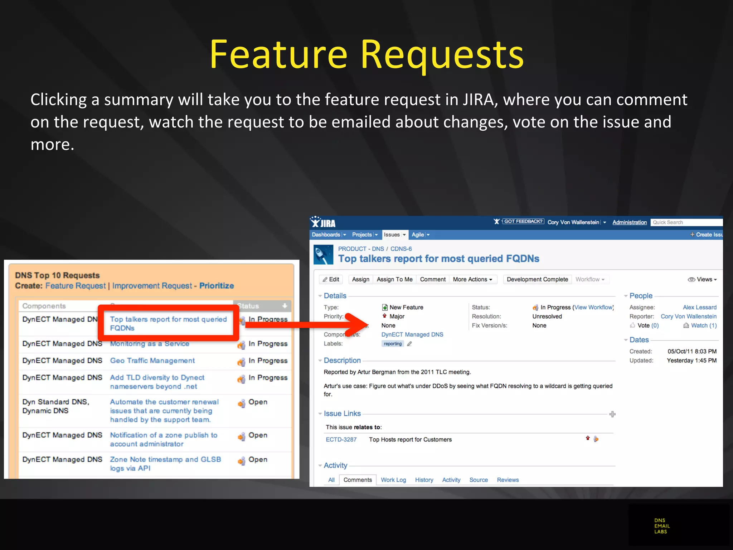Click Assign To Me button
The width and height of the screenshot is (733, 550).
pos(394,279)
